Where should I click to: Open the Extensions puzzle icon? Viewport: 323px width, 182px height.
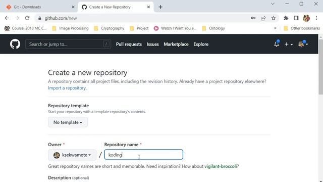click(286, 18)
